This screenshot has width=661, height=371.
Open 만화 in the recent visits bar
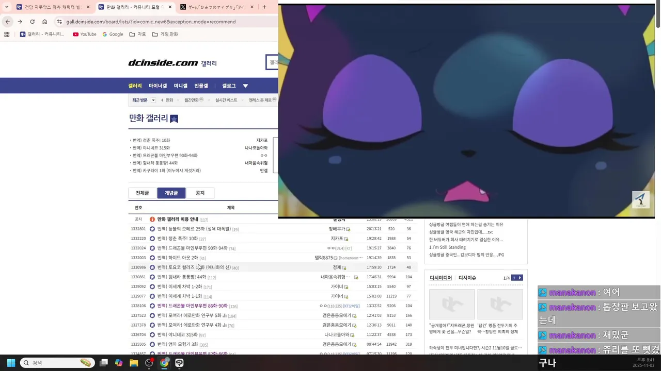(x=169, y=100)
